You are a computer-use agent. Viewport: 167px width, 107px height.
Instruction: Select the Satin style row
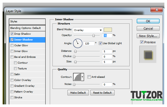(27, 74)
